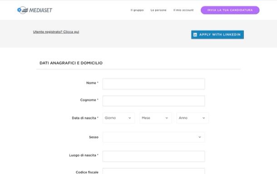Click Invia la tua candidatura button

[230, 10]
